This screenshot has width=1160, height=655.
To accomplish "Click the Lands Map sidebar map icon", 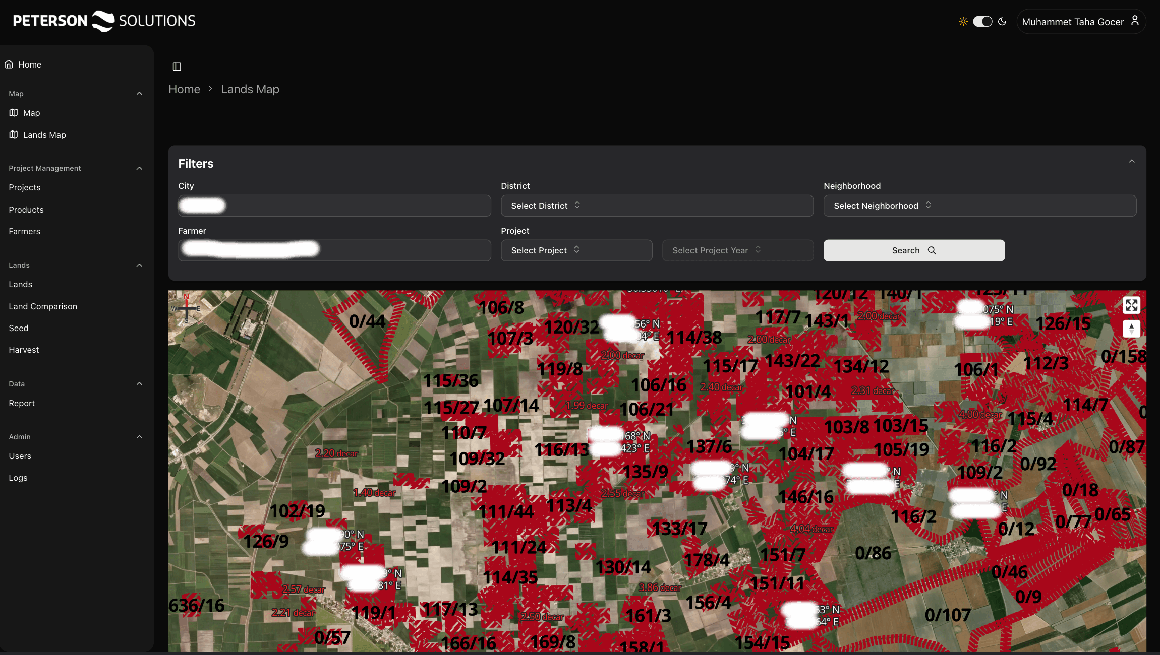I will [x=14, y=135].
